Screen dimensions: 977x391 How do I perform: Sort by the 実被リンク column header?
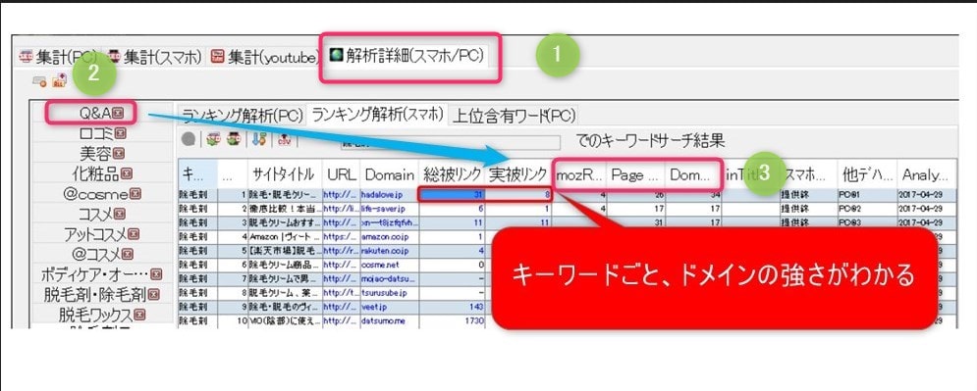click(517, 174)
